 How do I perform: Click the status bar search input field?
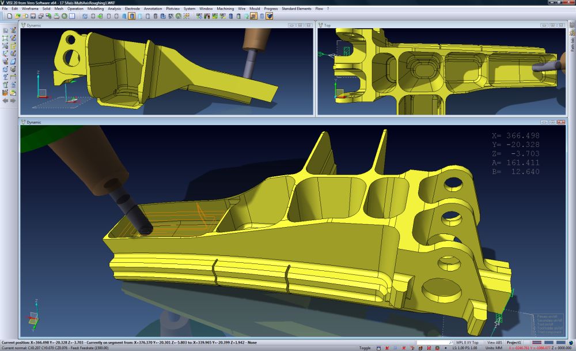(x=434, y=342)
